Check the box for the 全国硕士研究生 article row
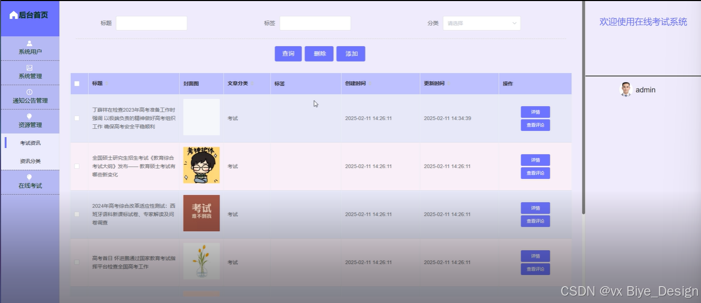Viewport: 701px width, 303px height. coord(77,166)
